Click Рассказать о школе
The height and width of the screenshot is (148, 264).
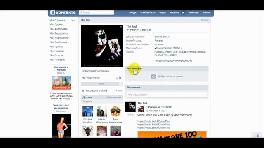[x=97, y=90]
